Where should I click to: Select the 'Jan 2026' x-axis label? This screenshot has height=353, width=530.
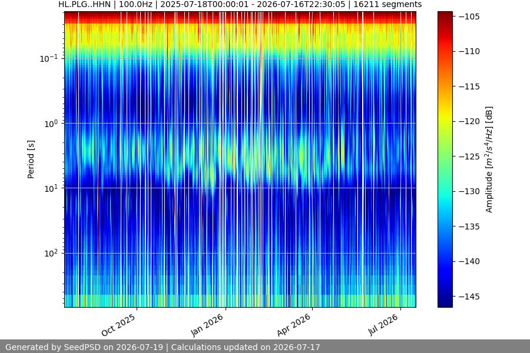tap(207, 325)
